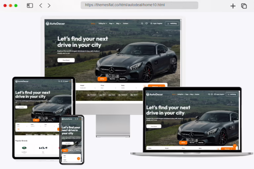Click the Hybrid body type on desktop monitor

[134, 95]
